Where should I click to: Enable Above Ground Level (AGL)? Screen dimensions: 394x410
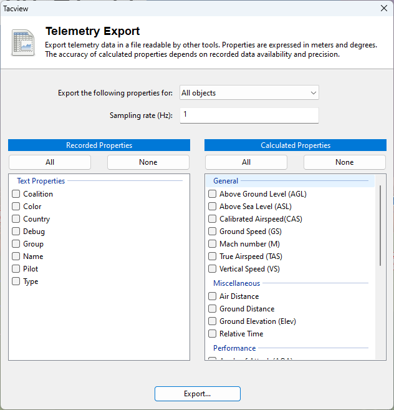tap(213, 194)
